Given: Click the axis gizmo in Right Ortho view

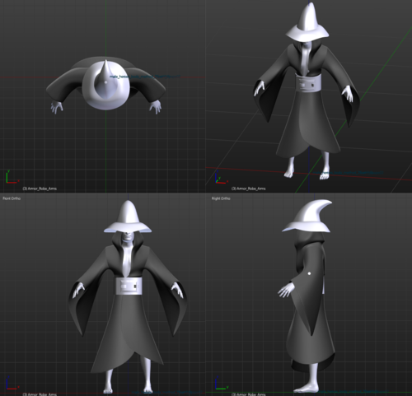Looking at the screenshot, I should [x=221, y=383].
